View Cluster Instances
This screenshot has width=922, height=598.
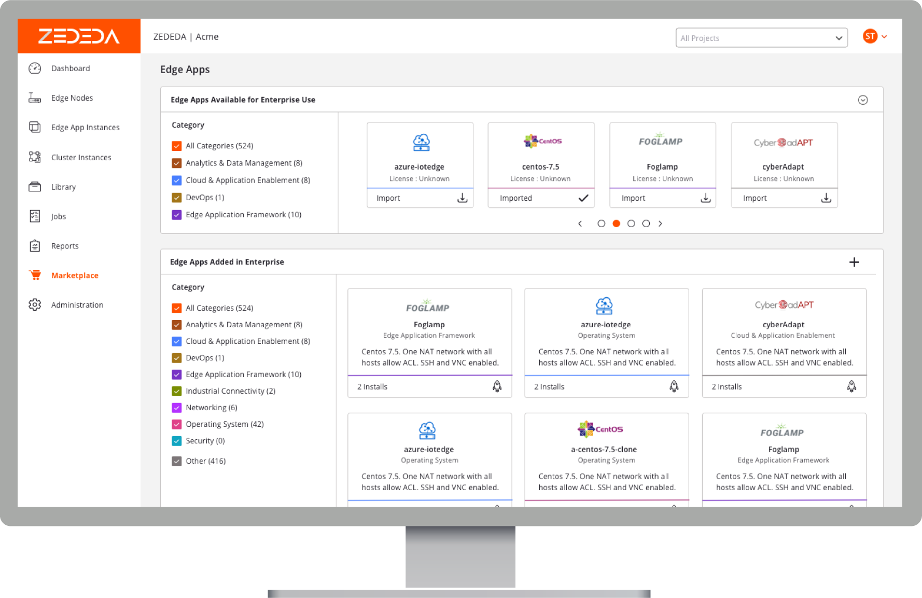point(81,157)
